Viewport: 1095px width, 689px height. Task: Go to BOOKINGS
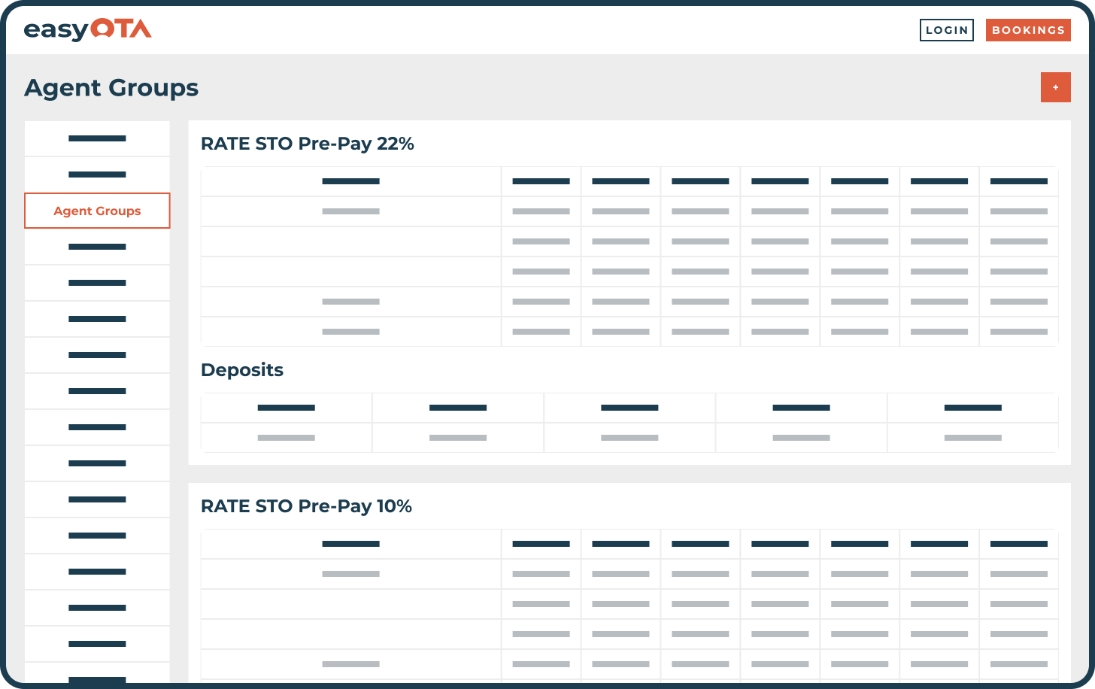tap(1028, 30)
